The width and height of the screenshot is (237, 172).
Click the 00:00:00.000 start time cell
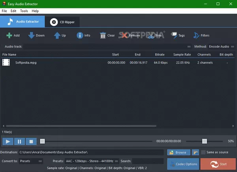click(x=117, y=62)
